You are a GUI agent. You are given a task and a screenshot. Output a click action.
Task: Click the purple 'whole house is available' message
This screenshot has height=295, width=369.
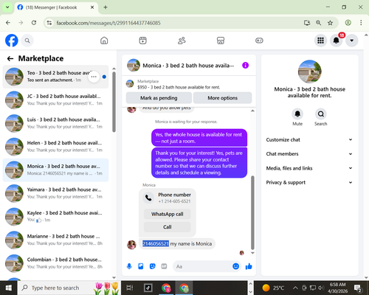point(199,138)
